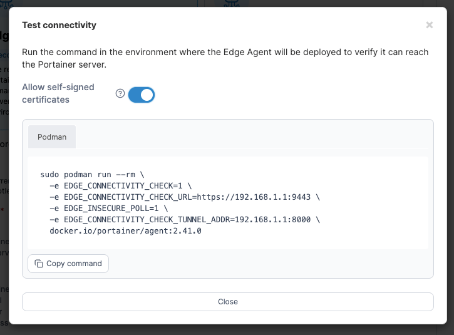The image size is (454, 335).
Task: Select the Podman tab
Action: pos(52,137)
